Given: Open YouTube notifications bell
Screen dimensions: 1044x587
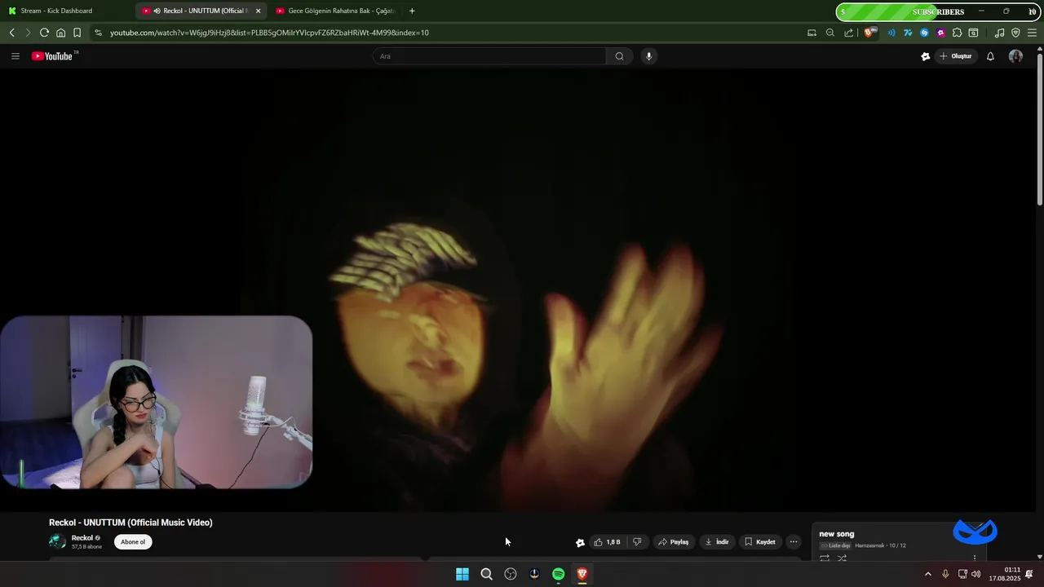Looking at the screenshot, I should coord(990,56).
